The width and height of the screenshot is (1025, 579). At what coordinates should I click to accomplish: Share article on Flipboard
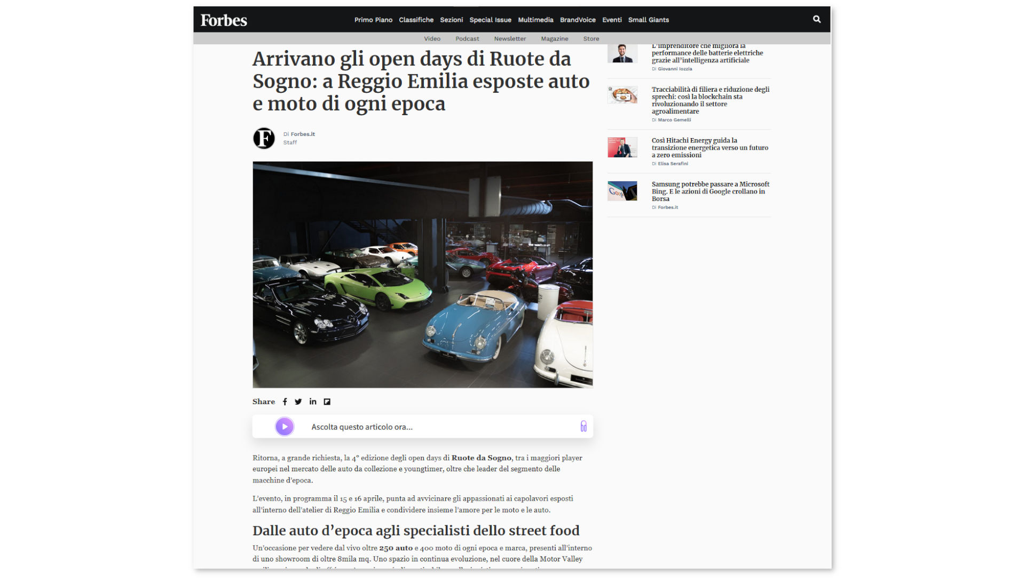[x=327, y=402]
